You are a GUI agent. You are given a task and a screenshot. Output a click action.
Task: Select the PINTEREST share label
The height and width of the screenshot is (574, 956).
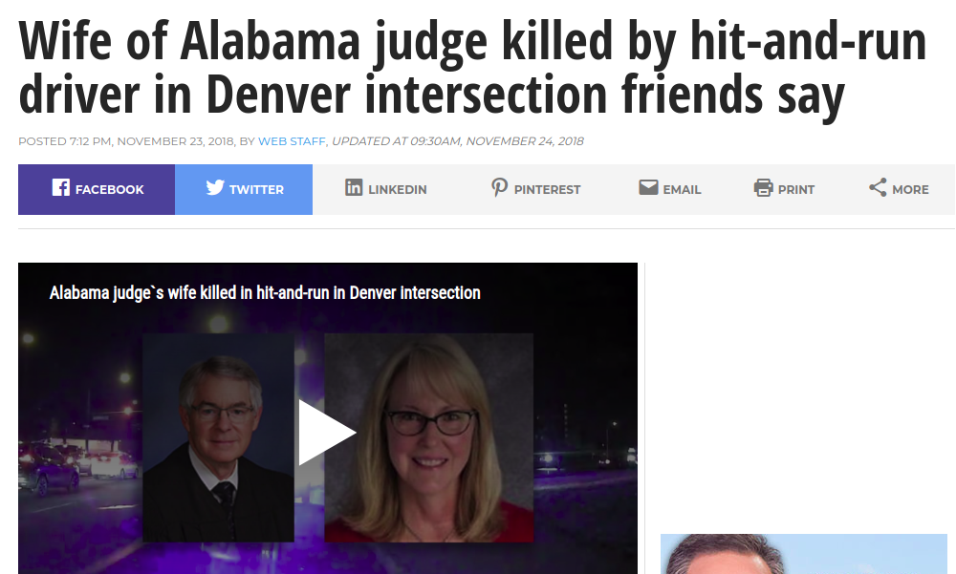pos(547,189)
